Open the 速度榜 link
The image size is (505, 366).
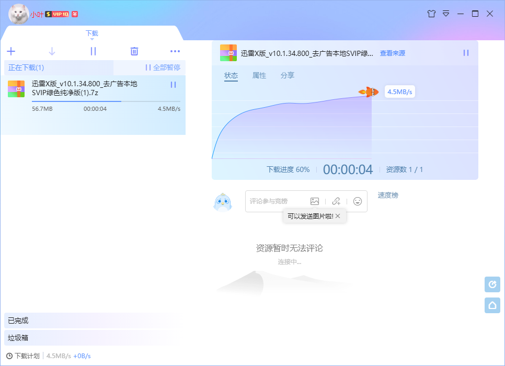click(x=388, y=195)
